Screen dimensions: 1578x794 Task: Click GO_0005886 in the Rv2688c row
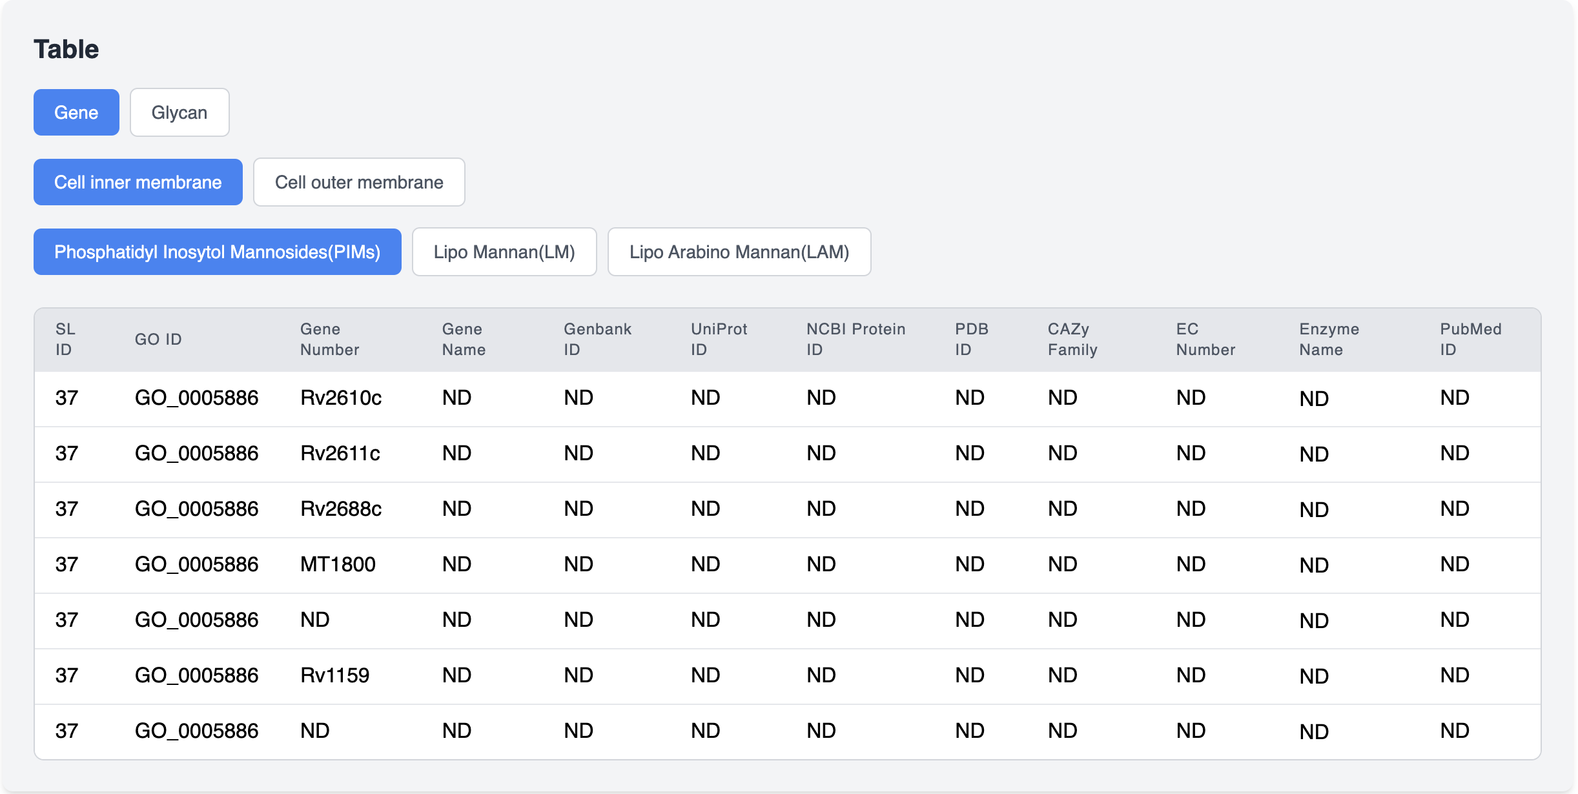196,509
